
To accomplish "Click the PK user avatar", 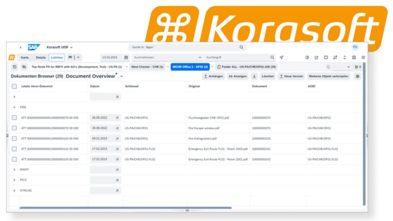I will click(355, 47).
